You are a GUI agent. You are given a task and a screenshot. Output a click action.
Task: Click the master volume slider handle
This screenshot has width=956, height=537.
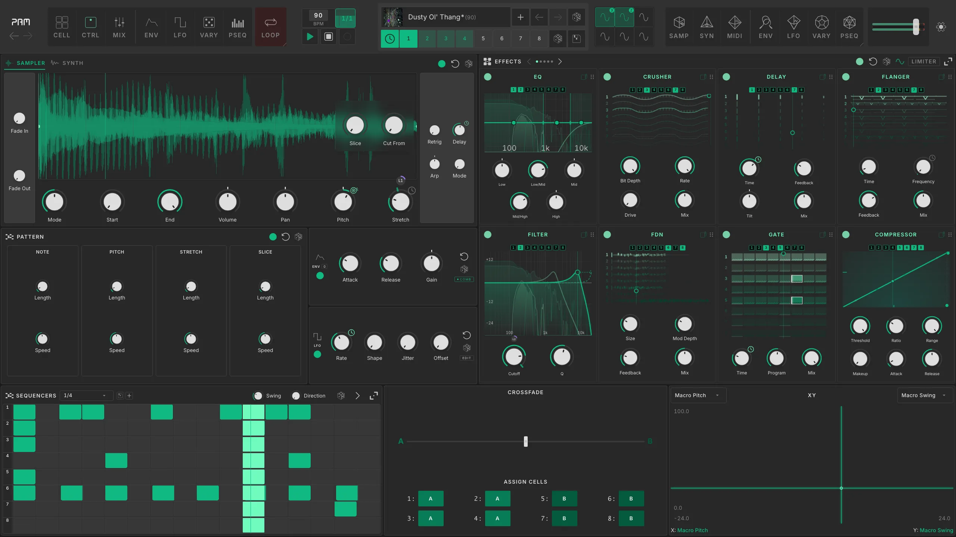(916, 27)
